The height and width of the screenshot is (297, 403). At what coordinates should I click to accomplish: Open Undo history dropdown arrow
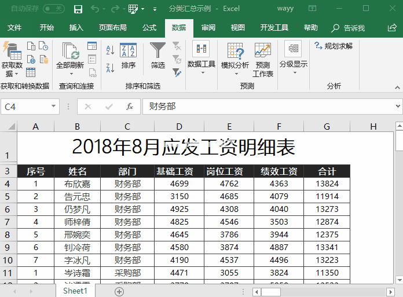104,9
